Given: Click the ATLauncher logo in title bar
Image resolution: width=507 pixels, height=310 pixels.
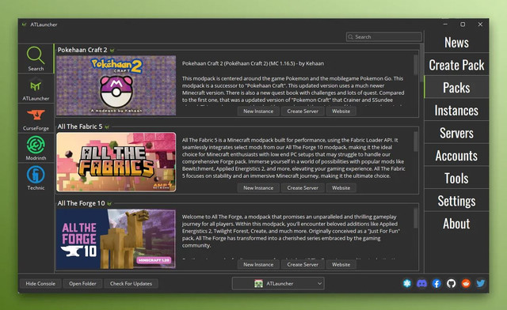Looking at the screenshot, I should coord(25,25).
